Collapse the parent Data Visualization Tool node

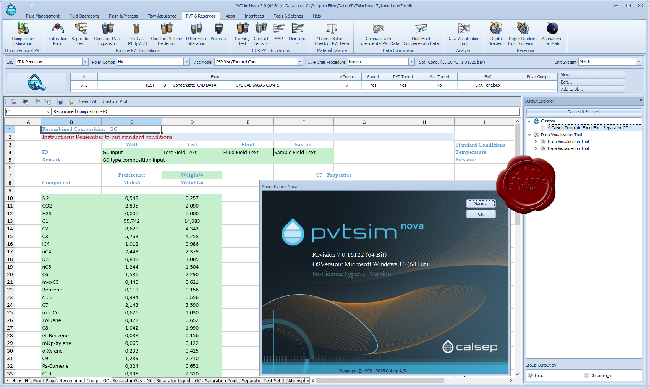(529, 135)
